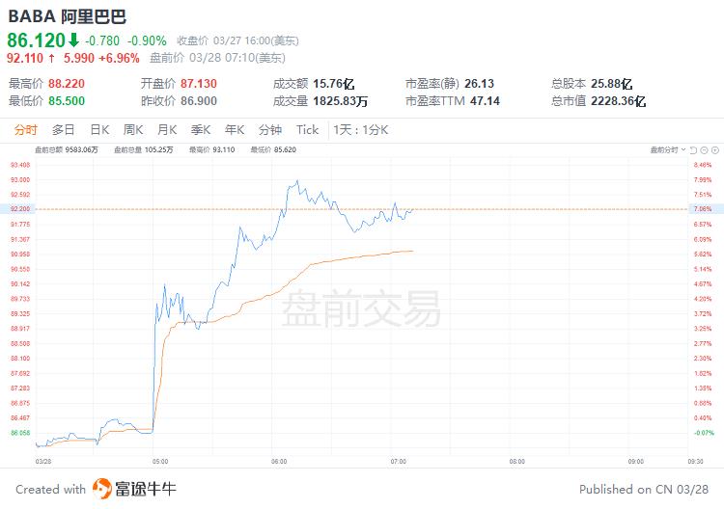Click the 富途牛牛 brand name text

tap(146, 489)
